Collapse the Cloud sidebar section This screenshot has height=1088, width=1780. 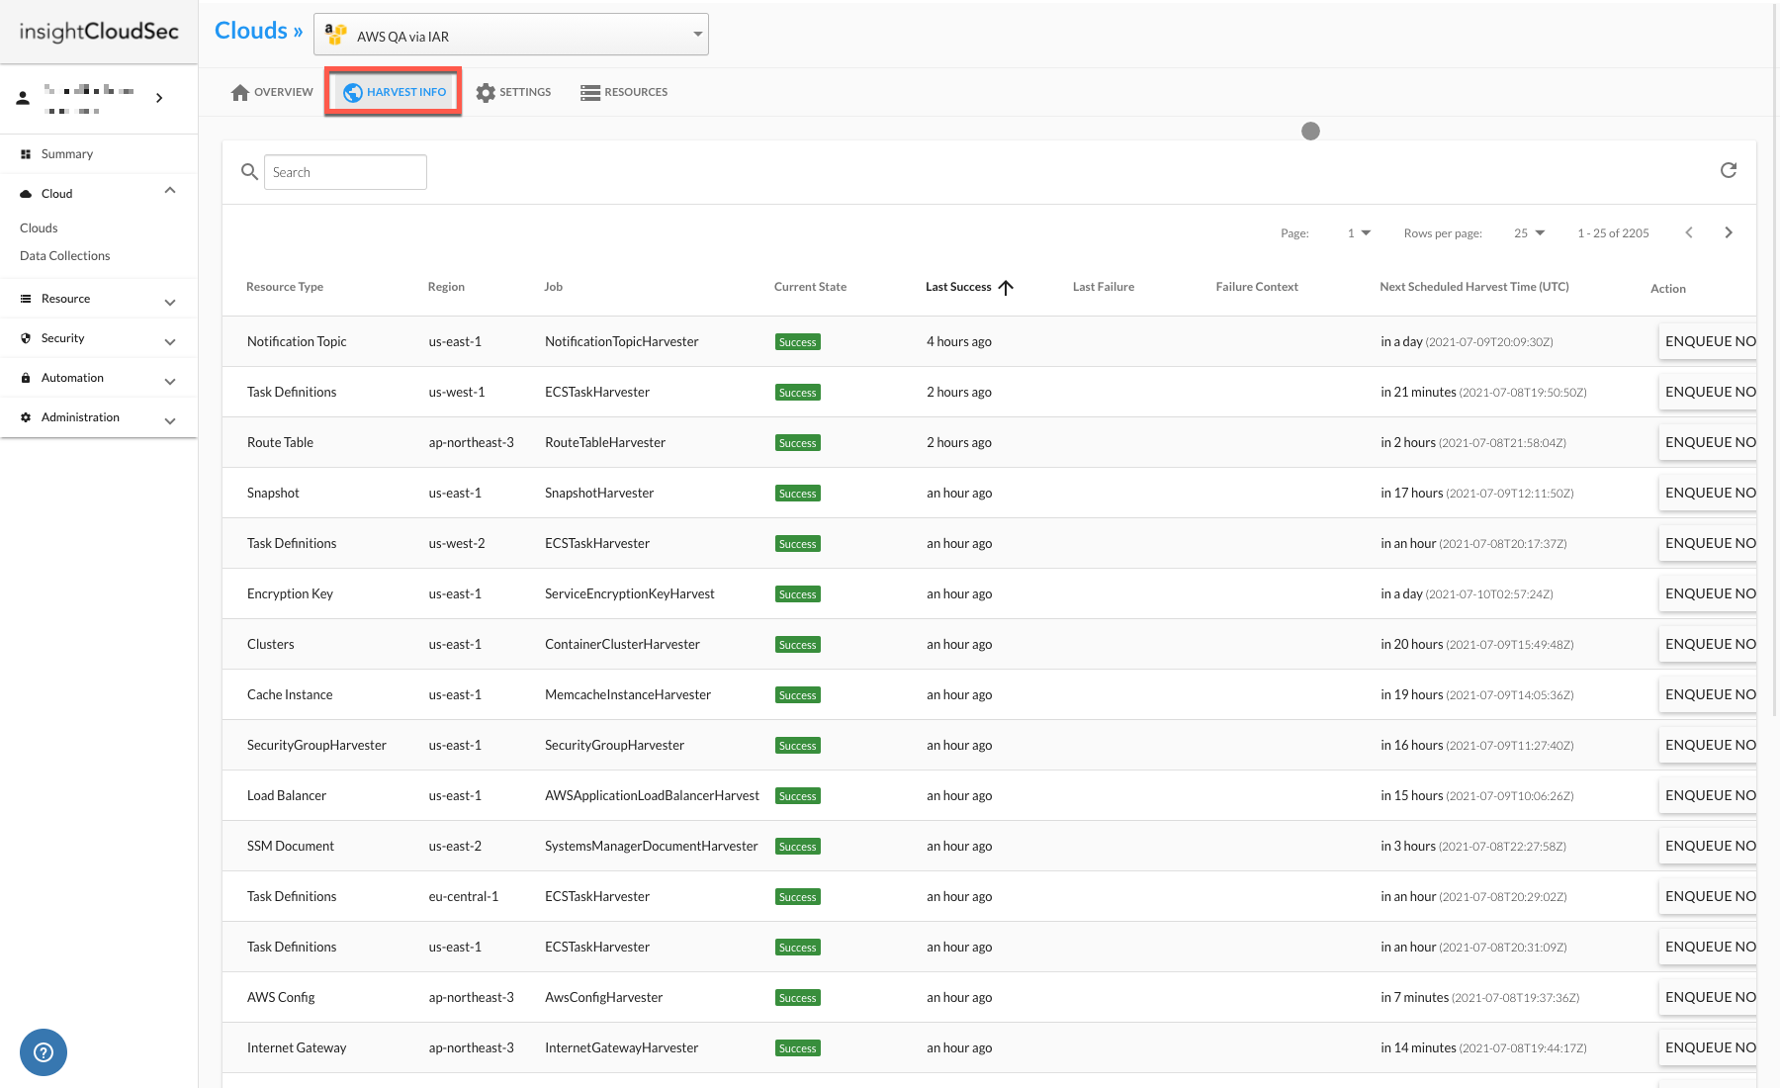coord(170,191)
